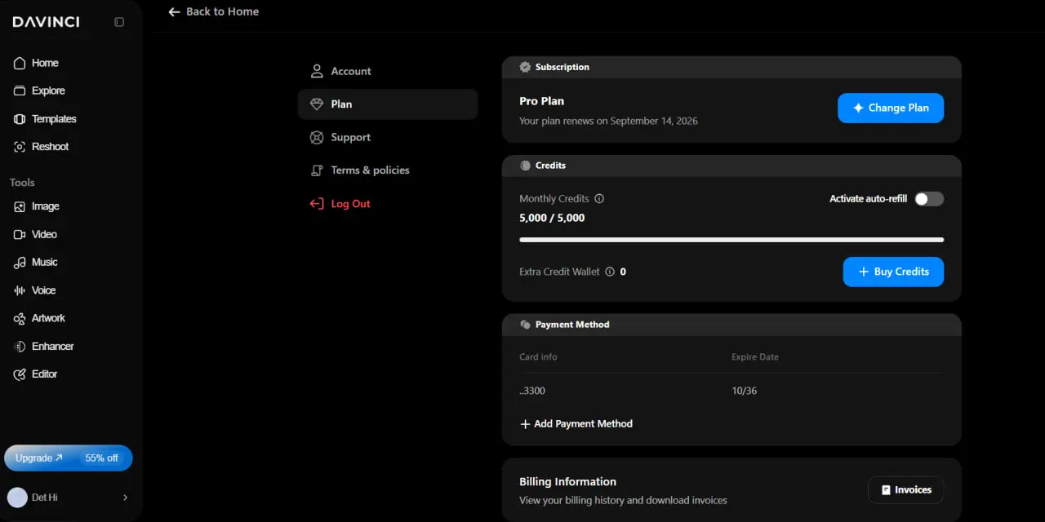Screen dimensions: 1045x522
Task: Click the Upgrade 55% off banner
Action: [69, 458]
